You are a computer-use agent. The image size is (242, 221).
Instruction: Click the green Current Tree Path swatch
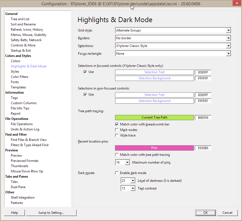(x=154, y=117)
